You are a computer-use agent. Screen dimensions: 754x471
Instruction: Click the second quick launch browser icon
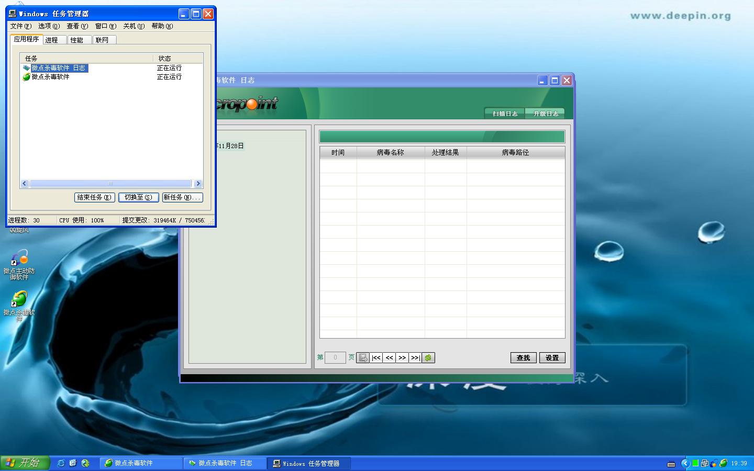[x=73, y=463]
